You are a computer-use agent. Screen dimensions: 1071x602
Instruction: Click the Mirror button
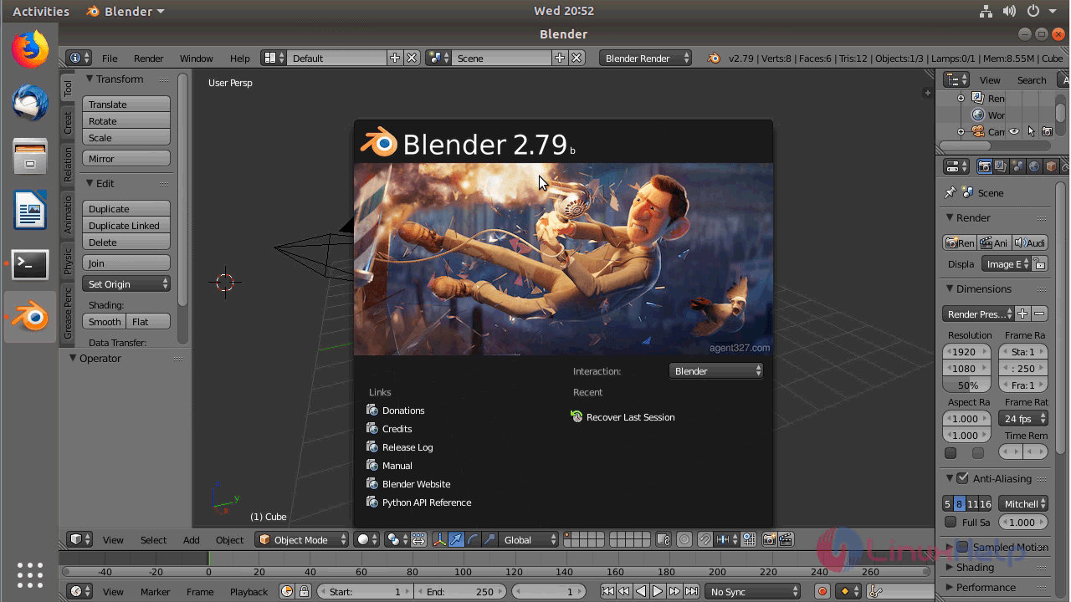coord(126,158)
